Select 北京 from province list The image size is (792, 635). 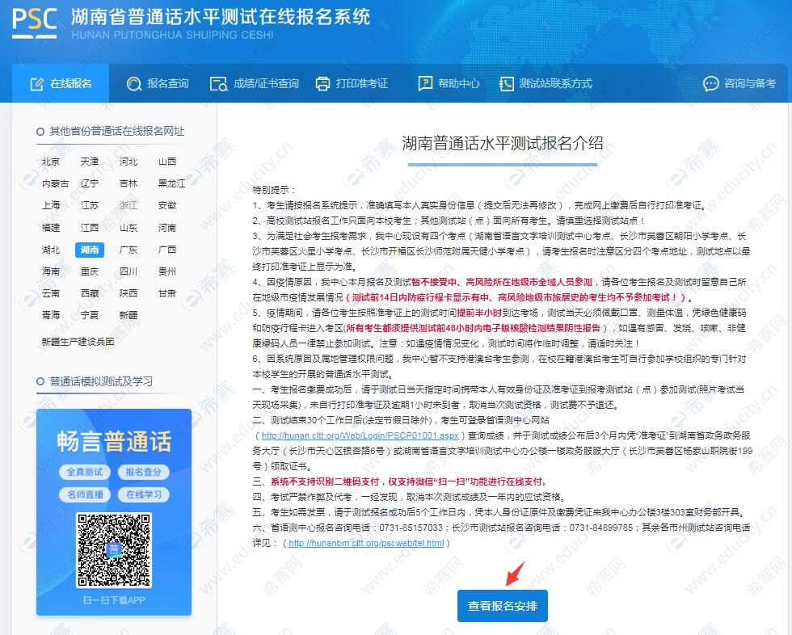pos(50,162)
